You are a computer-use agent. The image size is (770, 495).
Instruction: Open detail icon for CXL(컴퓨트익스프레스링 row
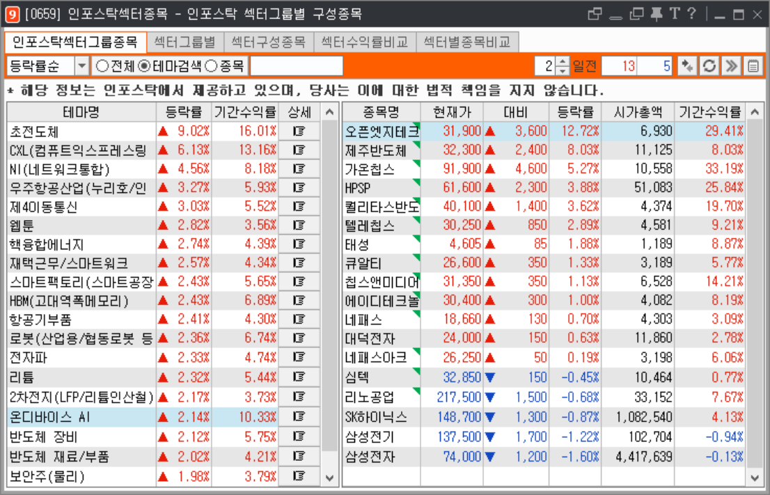(x=299, y=150)
